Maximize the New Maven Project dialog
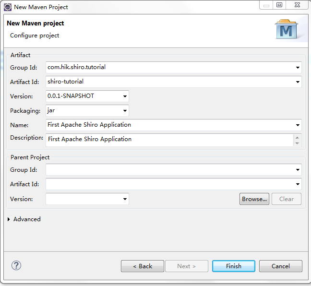Image resolution: width=311 pixels, height=286 pixels. pos(279,5)
